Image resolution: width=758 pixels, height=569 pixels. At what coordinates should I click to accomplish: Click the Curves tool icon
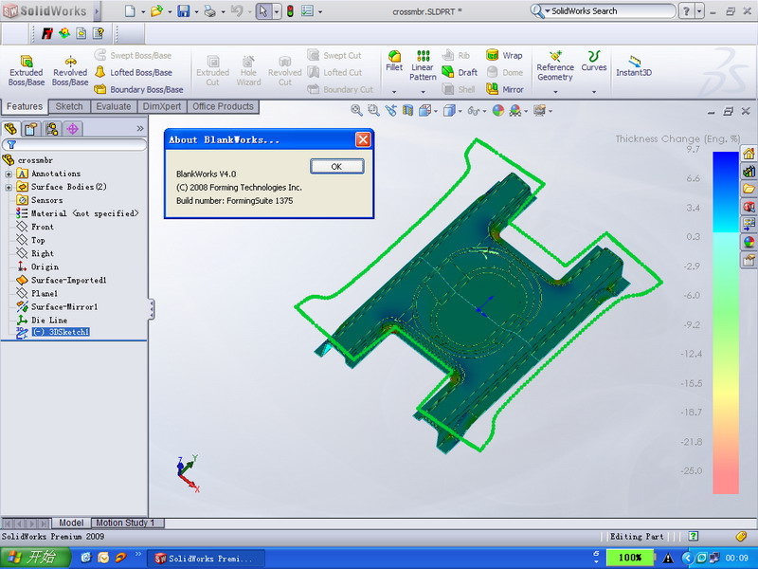(594, 56)
